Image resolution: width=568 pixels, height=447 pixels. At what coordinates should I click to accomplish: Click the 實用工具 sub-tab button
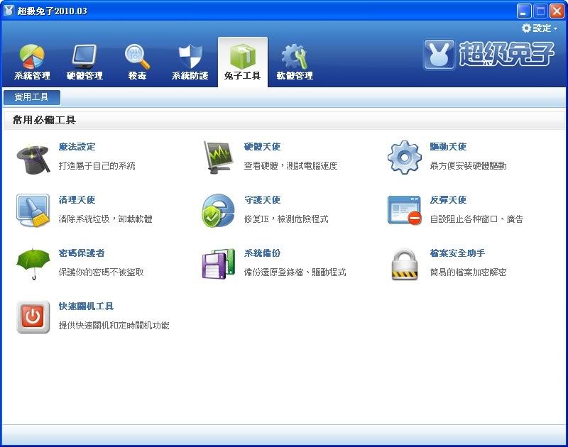point(32,98)
